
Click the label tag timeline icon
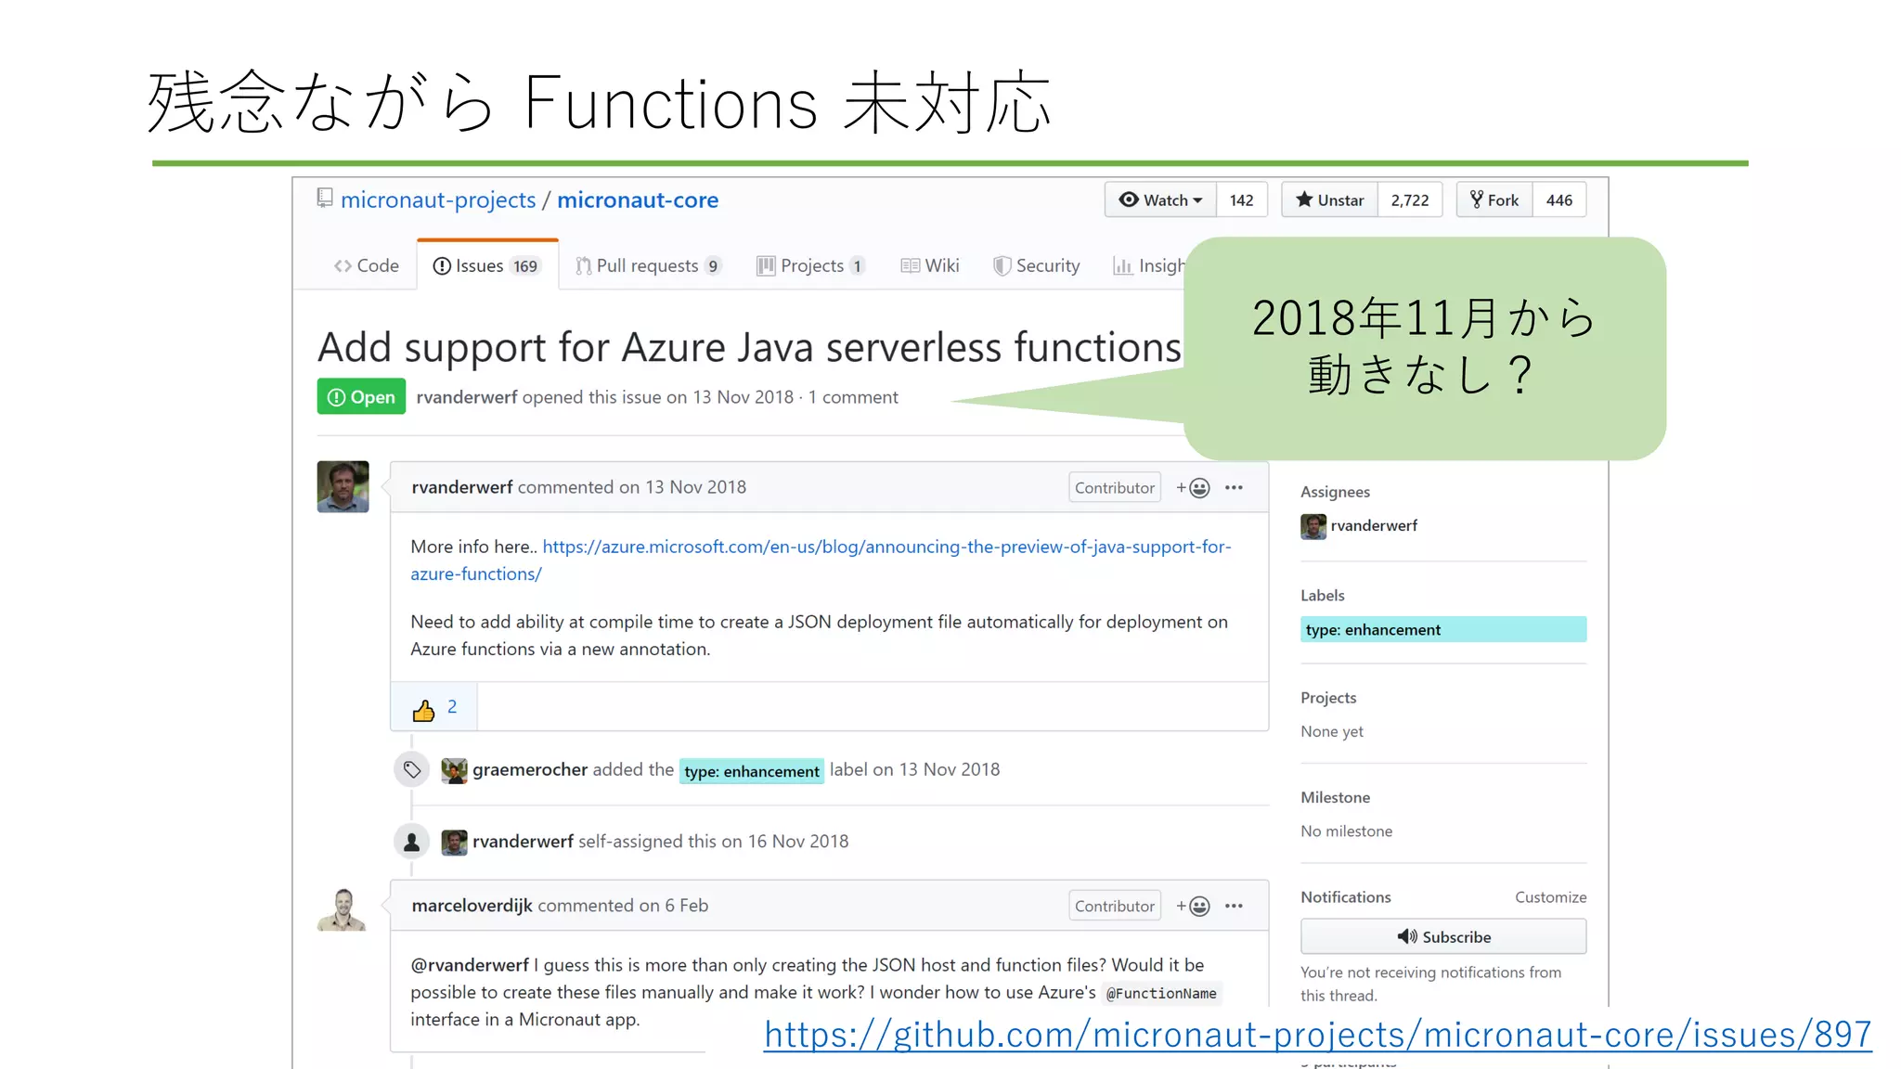pos(412,769)
